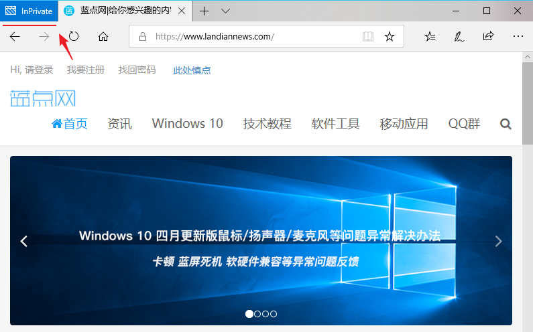Click the scrollbar up arrow

[x=528, y=57]
